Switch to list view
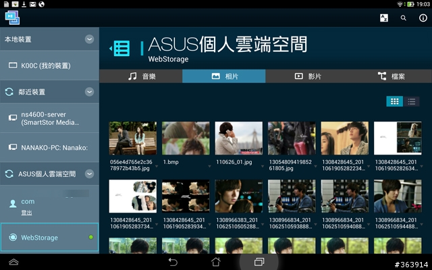Image resolution: width=432 pixels, height=270 pixels. click(x=411, y=101)
